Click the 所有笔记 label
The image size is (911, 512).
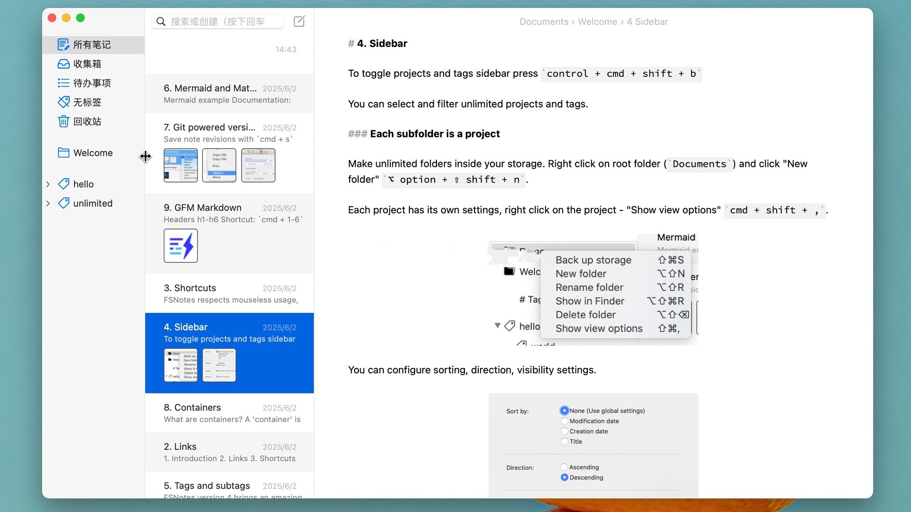pyautogui.click(x=92, y=45)
